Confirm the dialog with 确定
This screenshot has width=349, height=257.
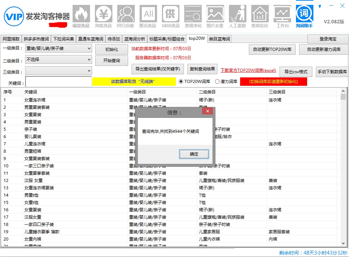coord(194,154)
